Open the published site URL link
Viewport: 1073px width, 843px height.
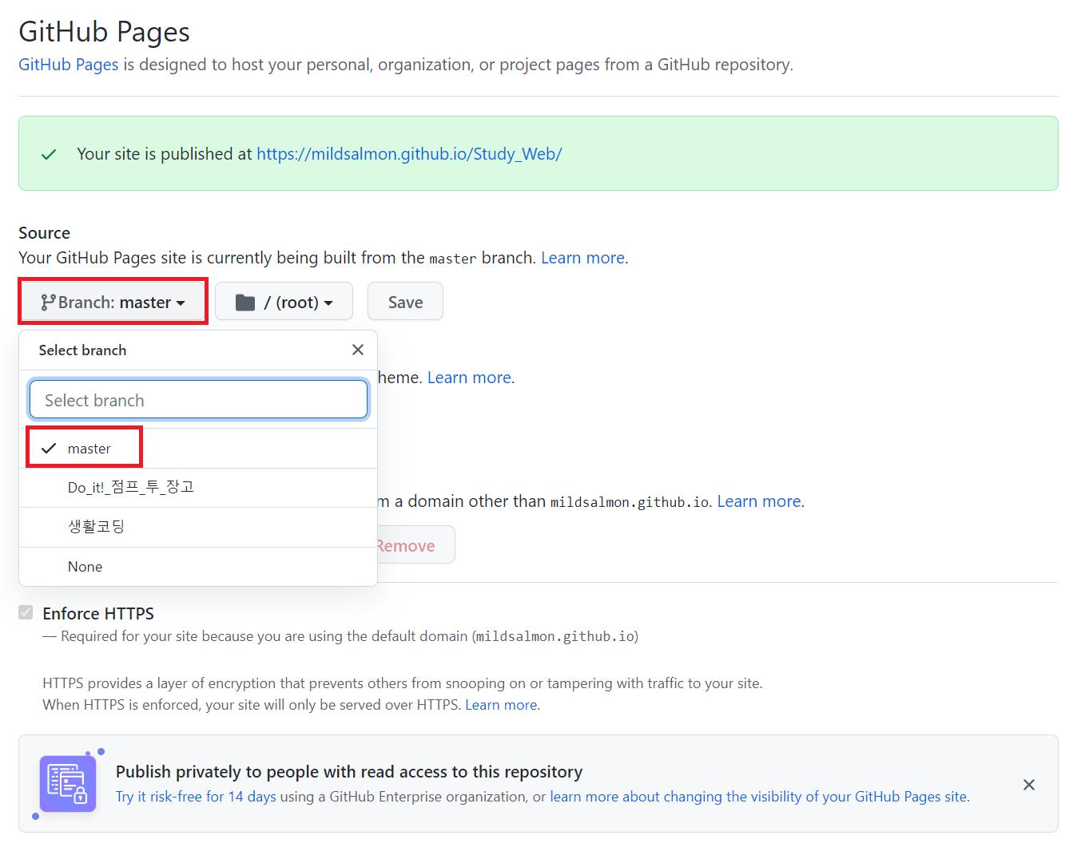(x=409, y=154)
